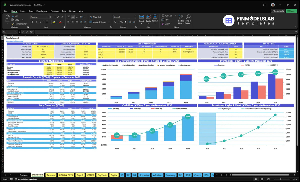Click the Paste clipboard icon
This screenshot has width=300, height=182.
[7, 17]
